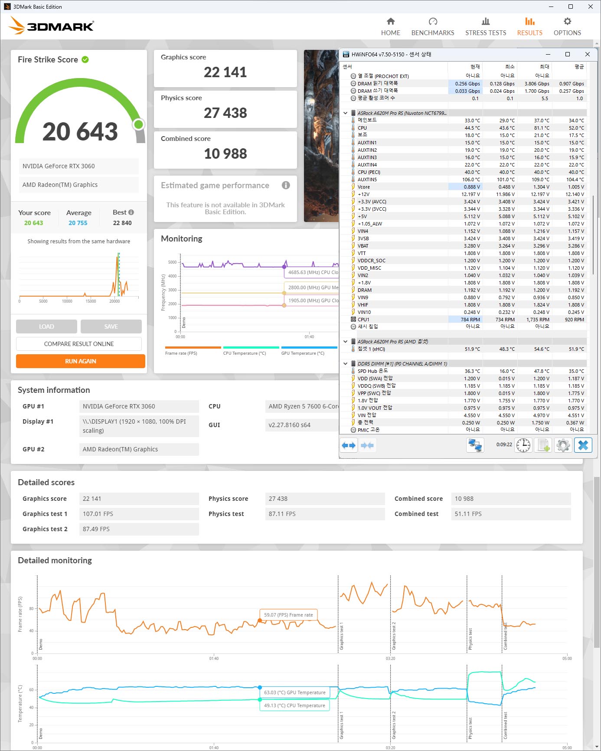The image size is (601, 751).
Task: Click the AMD Ryzen 5 7600 CPU field
Action: (x=302, y=406)
